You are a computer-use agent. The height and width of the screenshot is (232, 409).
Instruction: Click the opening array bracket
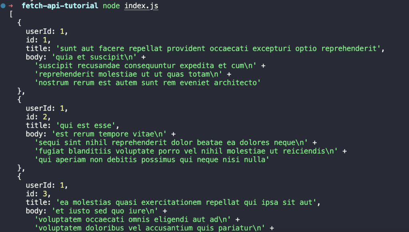click(11, 14)
